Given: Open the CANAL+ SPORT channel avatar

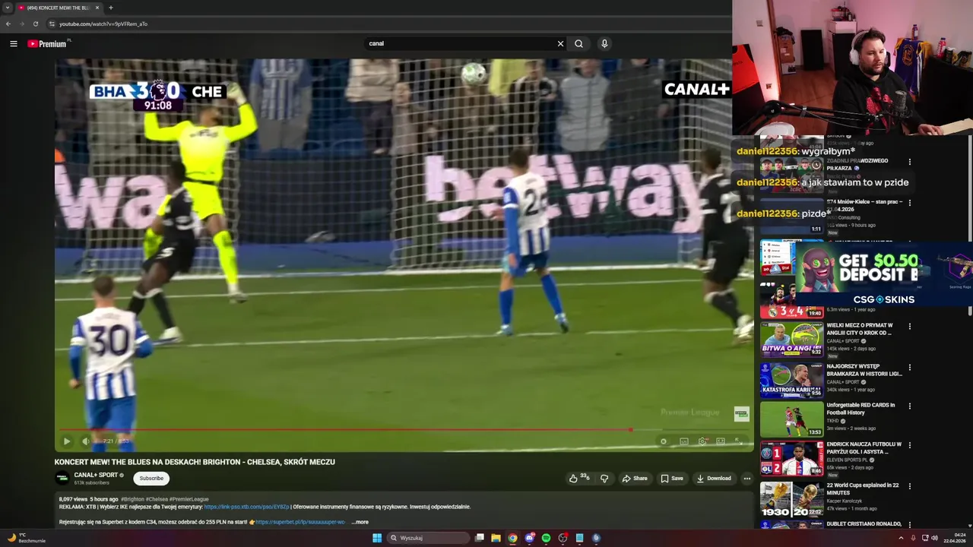Looking at the screenshot, I should pyautogui.click(x=62, y=478).
